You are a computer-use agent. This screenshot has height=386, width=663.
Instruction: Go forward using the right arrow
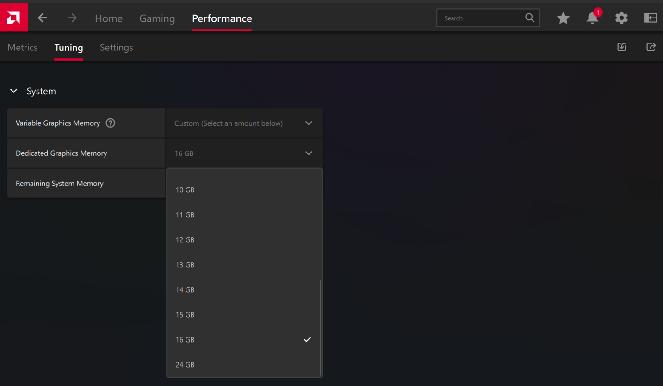point(72,18)
